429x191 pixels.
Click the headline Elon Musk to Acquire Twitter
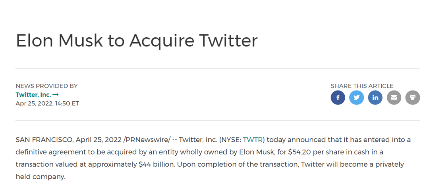(x=137, y=41)
